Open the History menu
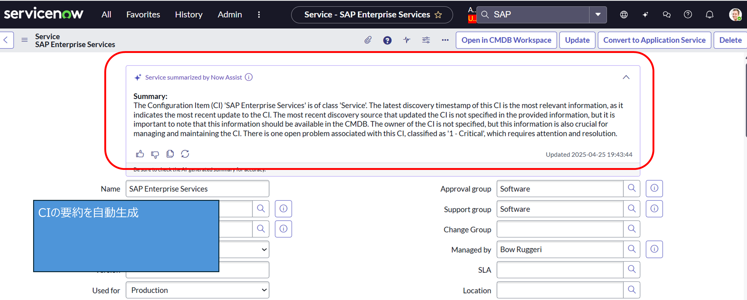 pyautogui.click(x=189, y=14)
